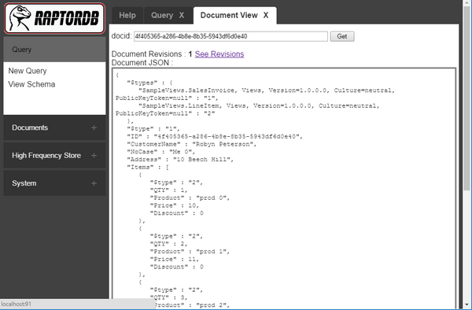Image resolution: width=472 pixels, height=310 pixels.
Task: Click the Get button
Action: tap(342, 36)
